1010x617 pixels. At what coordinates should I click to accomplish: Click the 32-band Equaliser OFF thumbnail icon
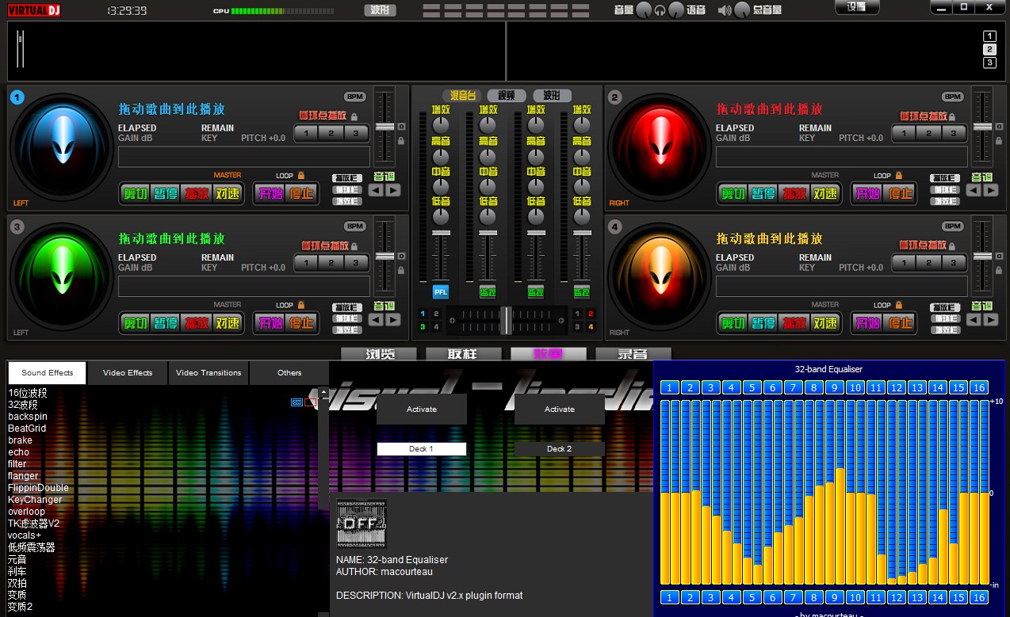[x=362, y=523]
